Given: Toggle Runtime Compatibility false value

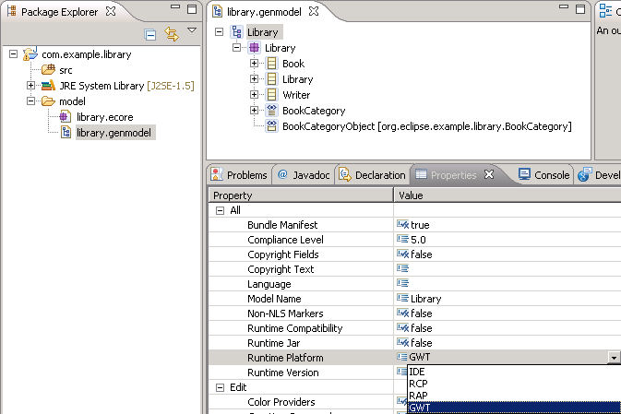Looking at the screenshot, I should [x=508, y=327].
